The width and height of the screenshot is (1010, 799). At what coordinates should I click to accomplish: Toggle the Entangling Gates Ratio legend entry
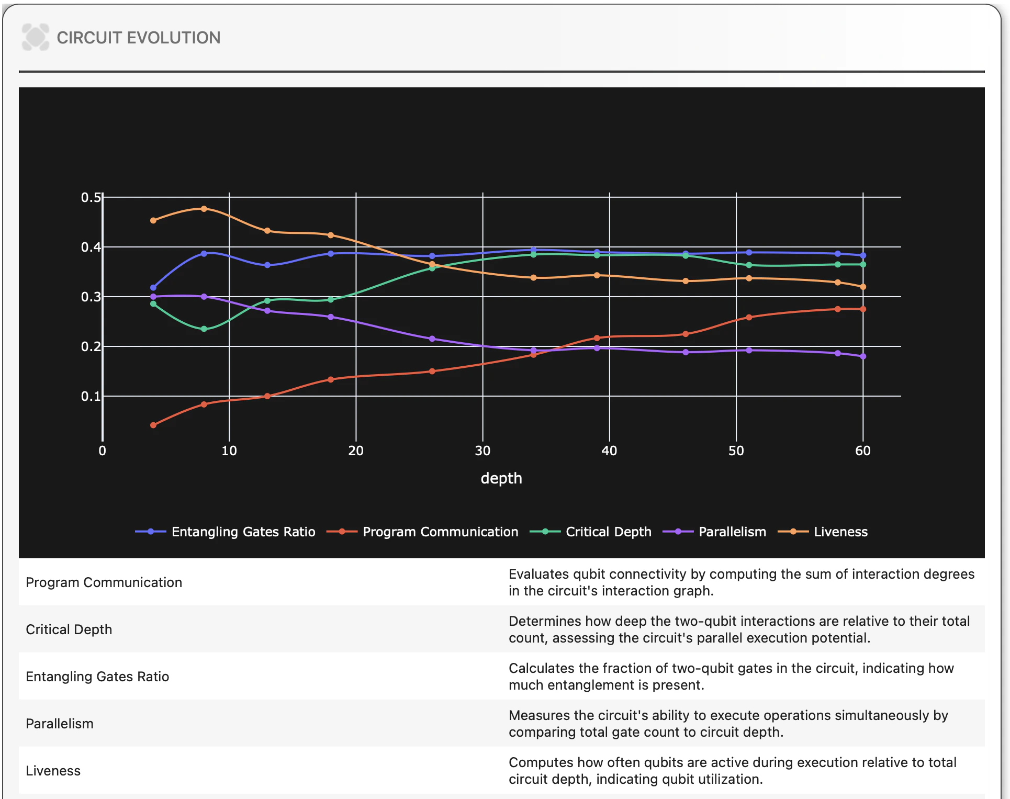(243, 532)
